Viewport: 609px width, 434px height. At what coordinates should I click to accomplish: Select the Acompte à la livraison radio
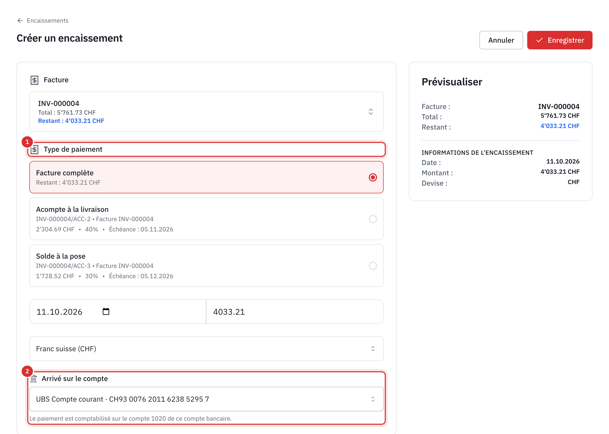(373, 219)
